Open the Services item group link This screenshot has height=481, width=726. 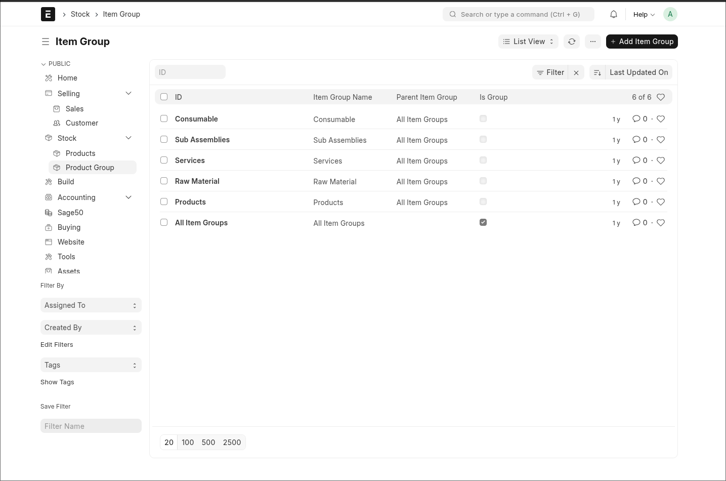(x=190, y=161)
